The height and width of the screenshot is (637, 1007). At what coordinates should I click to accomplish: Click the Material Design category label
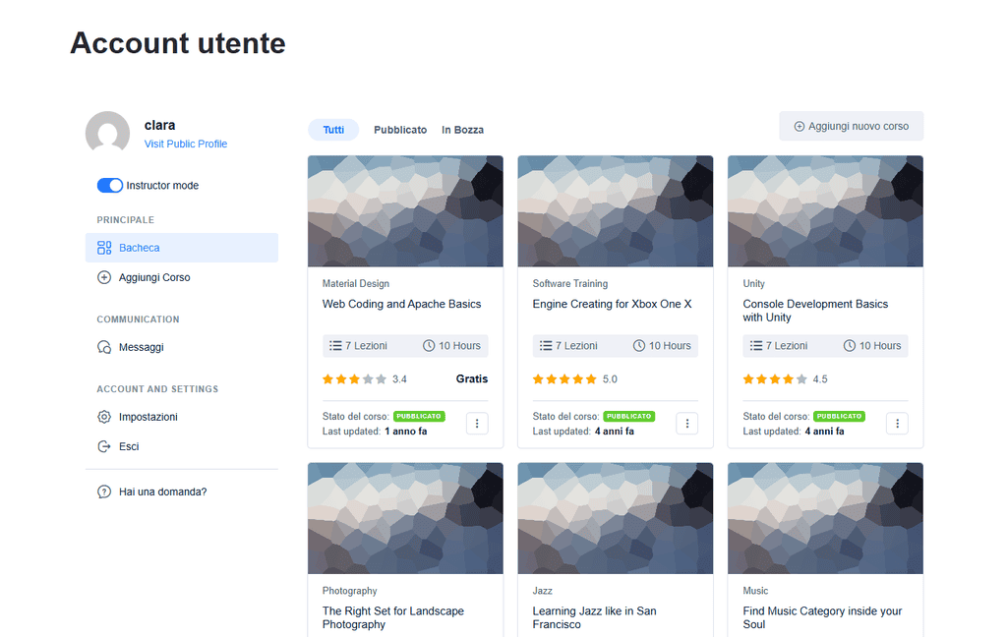356,284
